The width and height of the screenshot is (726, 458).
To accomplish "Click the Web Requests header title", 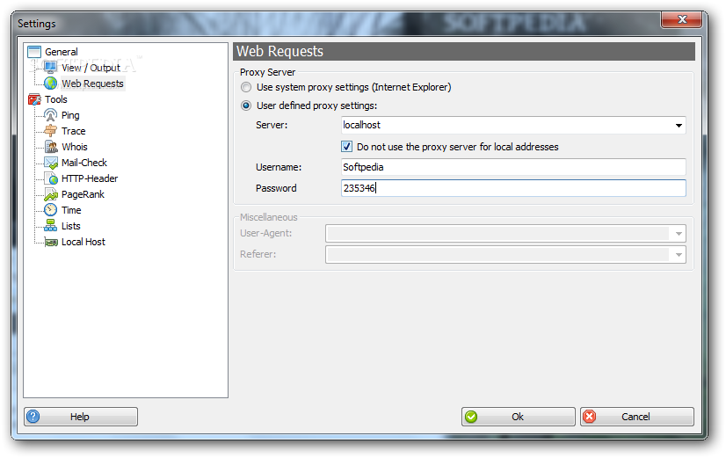I will (x=280, y=51).
